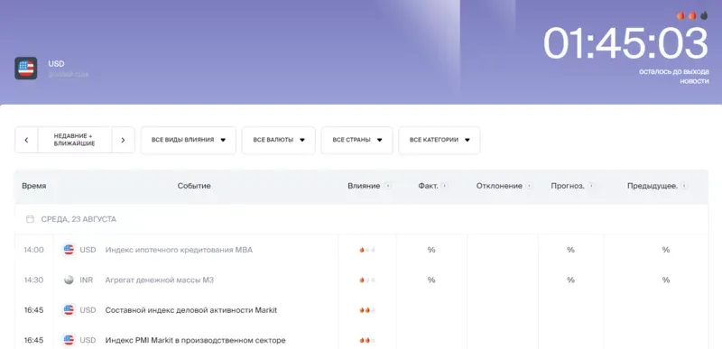Click Предыдущее percent cell in MBA row
Image resolution: width=722 pixels, height=349 pixels.
click(x=666, y=250)
